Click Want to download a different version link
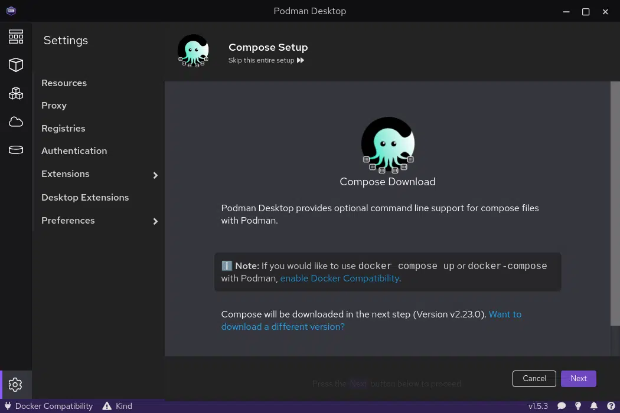The height and width of the screenshot is (413, 620). (x=371, y=320)
